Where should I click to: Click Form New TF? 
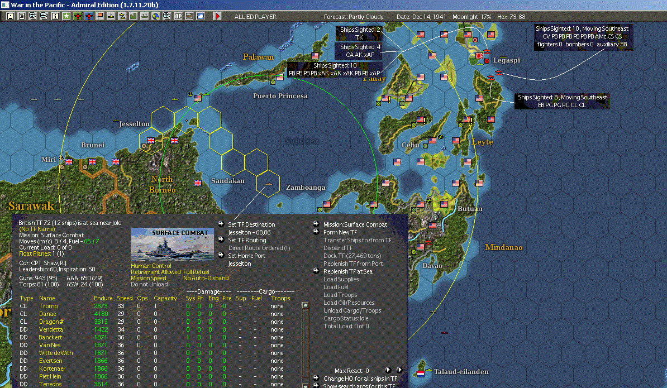click(340, 232)
